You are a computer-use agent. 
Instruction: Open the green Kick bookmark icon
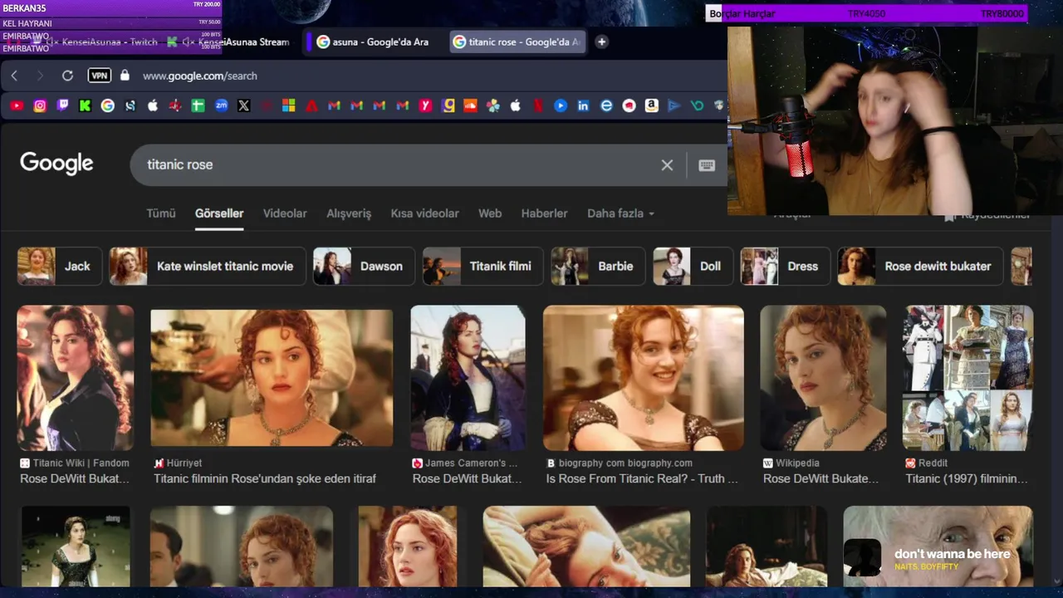pyautogui.click(x=85, y=105)
